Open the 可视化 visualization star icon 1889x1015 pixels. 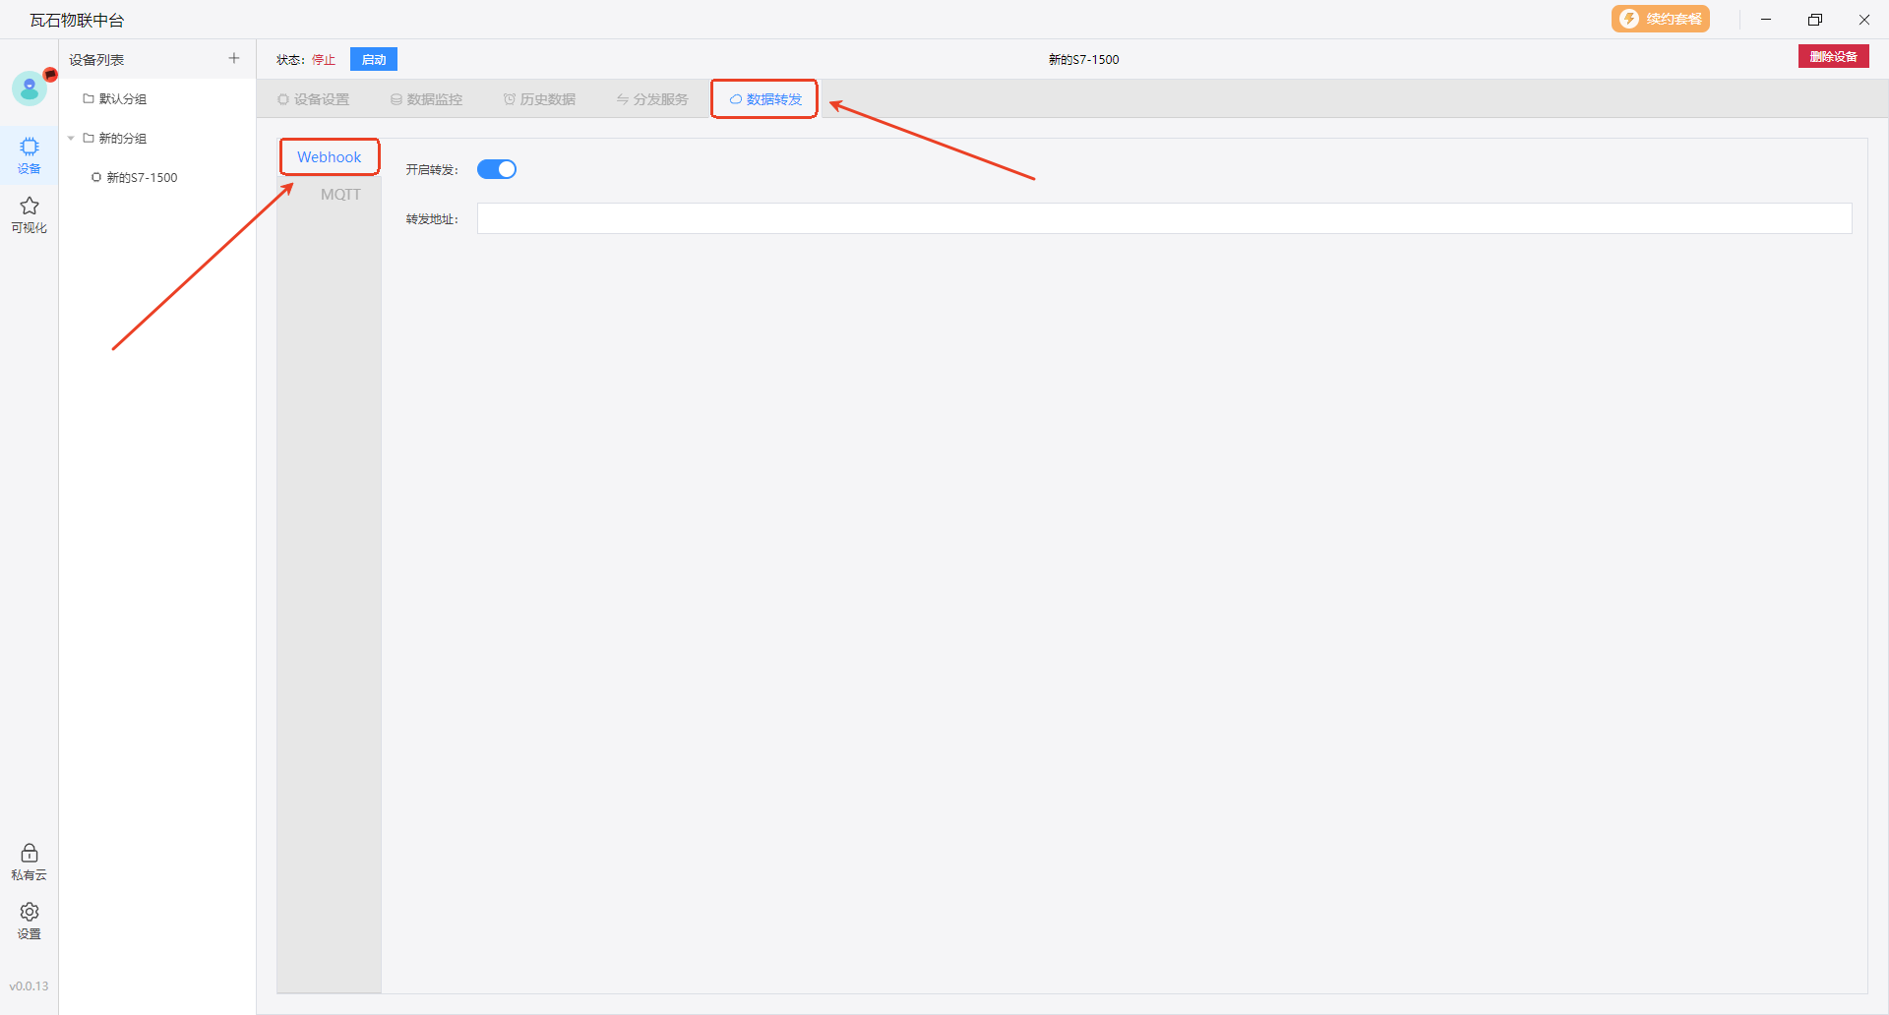pos(30,214)
